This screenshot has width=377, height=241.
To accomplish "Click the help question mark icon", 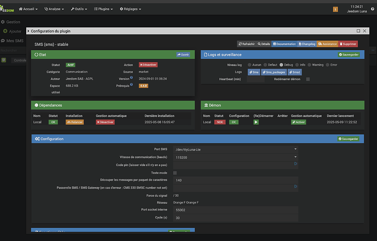I will 373,9.
